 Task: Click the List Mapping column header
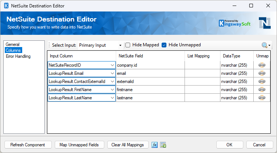(x=202, y=56)
